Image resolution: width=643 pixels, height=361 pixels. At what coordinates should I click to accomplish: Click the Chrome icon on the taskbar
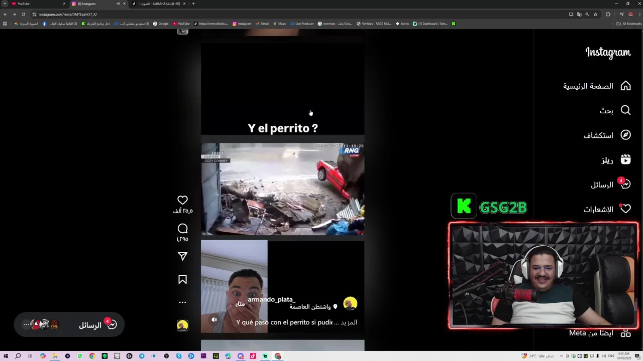278,356
